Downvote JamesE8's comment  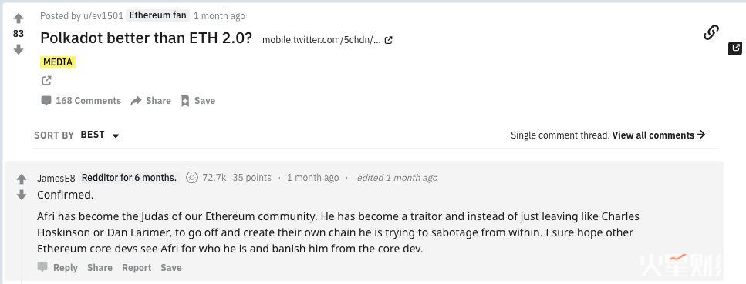(22, 195)
